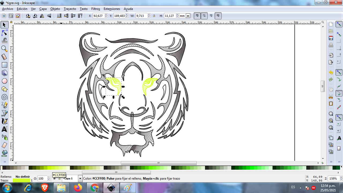Open the Trayecto menu
This screenshot has height=193, width=343.
(70, 9)
